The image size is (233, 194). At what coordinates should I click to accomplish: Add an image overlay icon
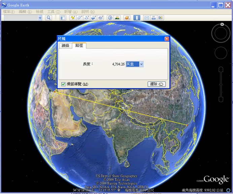coord(94,18)
